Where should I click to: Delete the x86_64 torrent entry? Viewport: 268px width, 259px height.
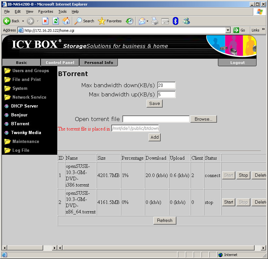259,202
